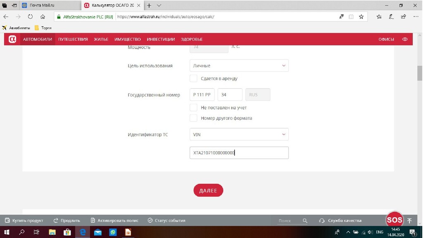Click the browser address bar URL
The width and height of the screenshot is (423, 238).
pyautogui.click(x=166, y=17)
